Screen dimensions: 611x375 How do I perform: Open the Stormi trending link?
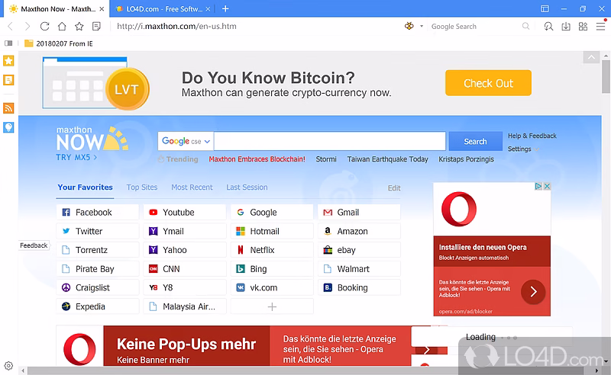pos(326,159)
